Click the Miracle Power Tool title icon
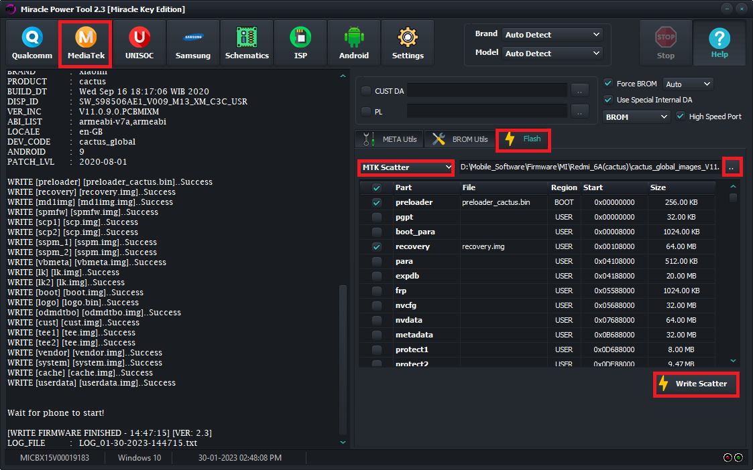Viewport: 753px width, 470px height. point(11,9)
